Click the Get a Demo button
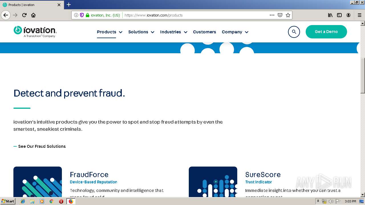Screen dimensions: 365x205 (326, 32)
